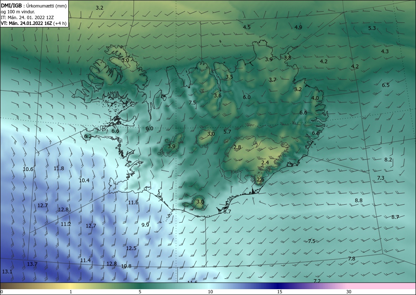Viewport: 416px width, 295px height.
Task: Click the 12.5 value label
Action: (x=131, y=248)
